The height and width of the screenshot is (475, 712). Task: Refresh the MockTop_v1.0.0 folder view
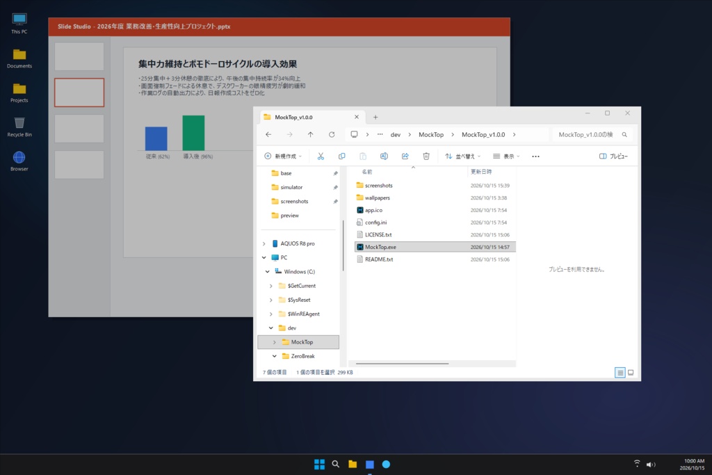pyautogui.click(x=332, y=134)
